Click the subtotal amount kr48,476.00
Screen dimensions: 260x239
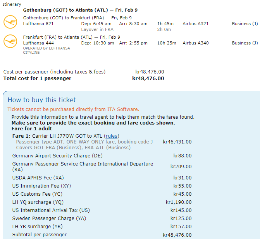coord(177,235)
